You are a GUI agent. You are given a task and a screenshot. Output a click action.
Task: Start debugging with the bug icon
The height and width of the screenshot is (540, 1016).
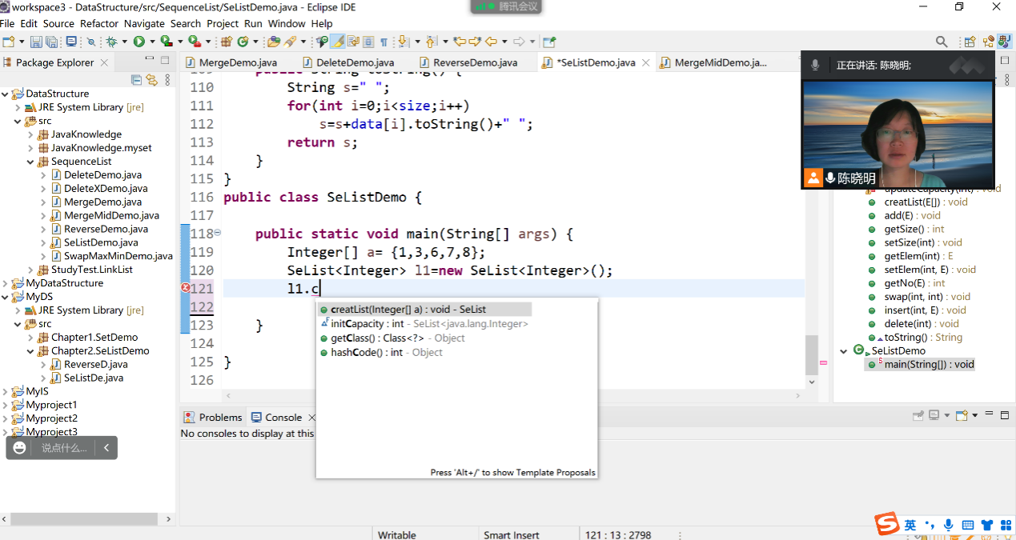click(x=111, y=42)
